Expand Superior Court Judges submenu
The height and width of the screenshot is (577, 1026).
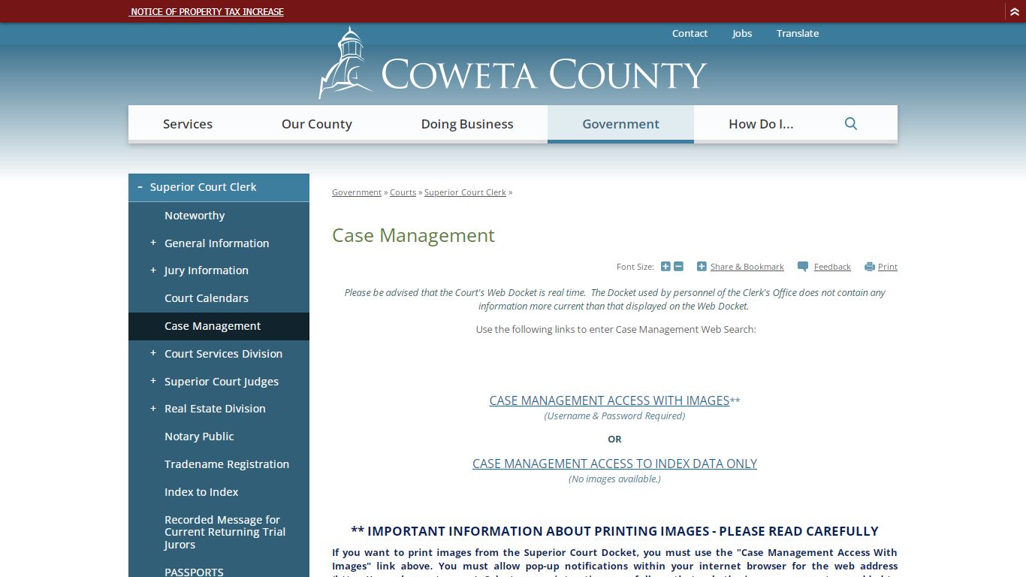tap(153, 381)
